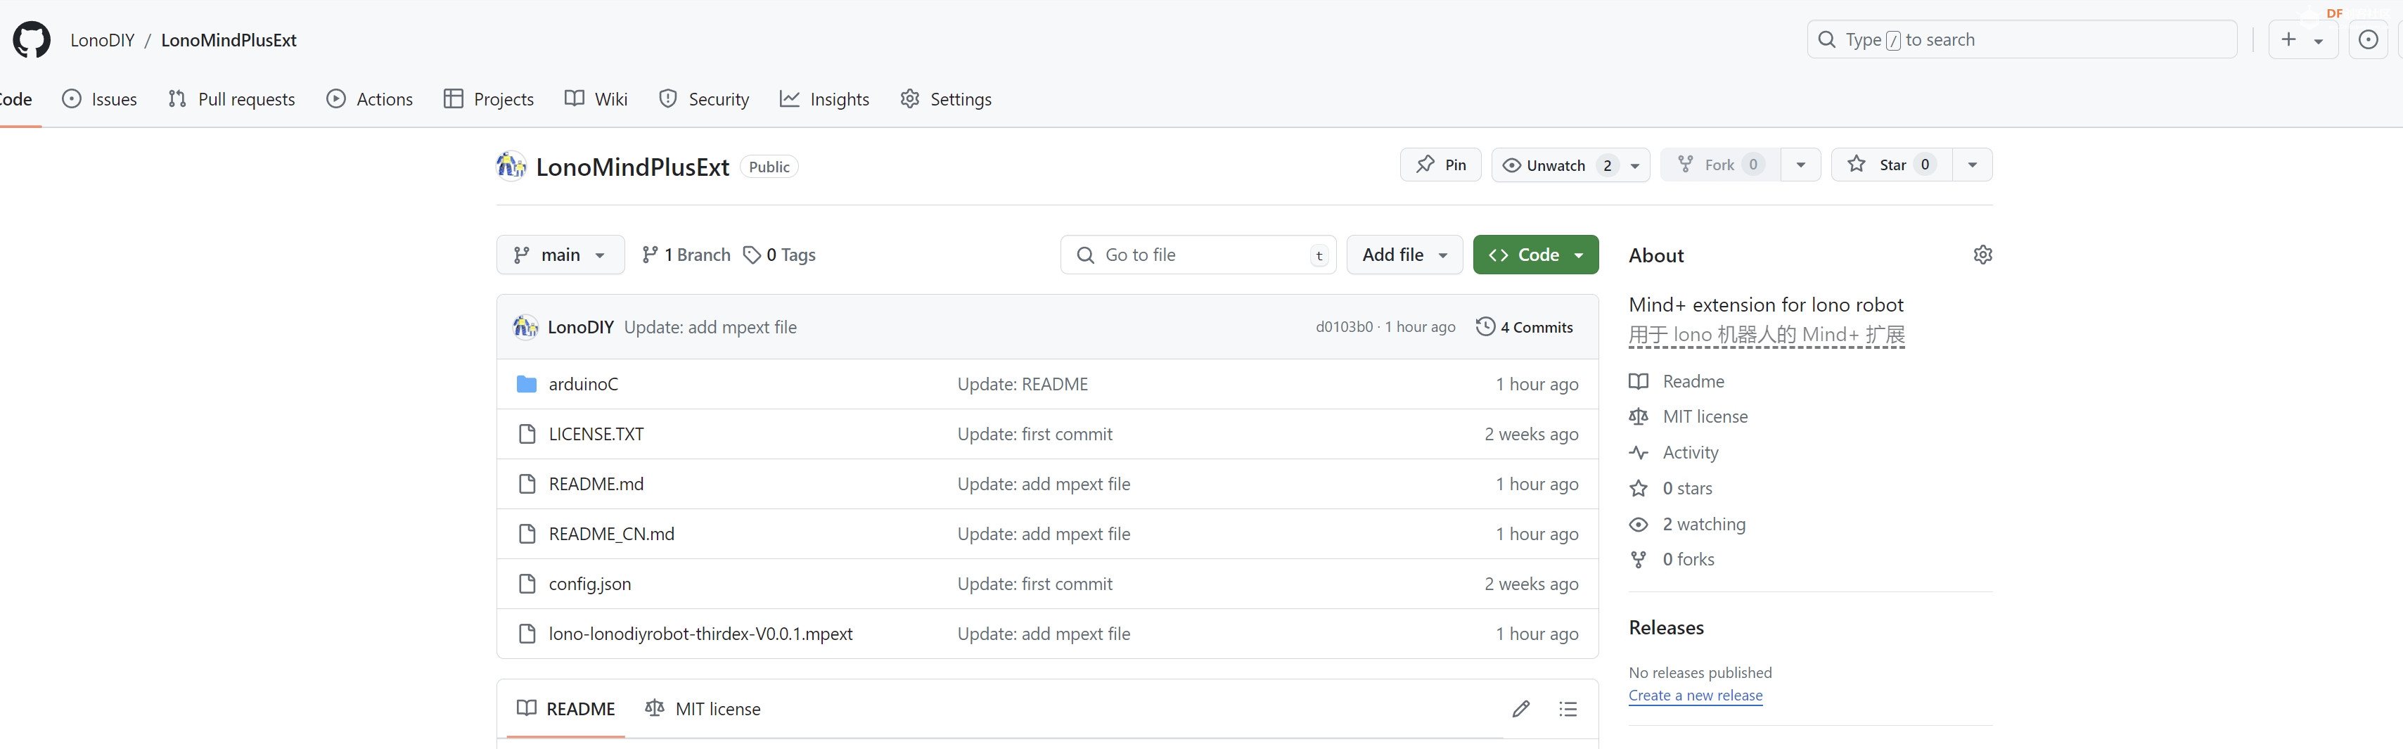Click the LICENSE.TXT file icon
Viewport: 2403px width, 749px height.
point(527,434)
